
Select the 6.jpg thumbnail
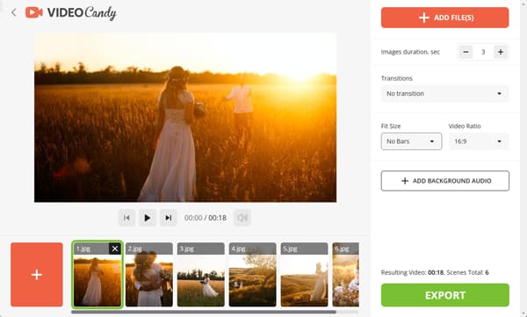pos(346,275)
